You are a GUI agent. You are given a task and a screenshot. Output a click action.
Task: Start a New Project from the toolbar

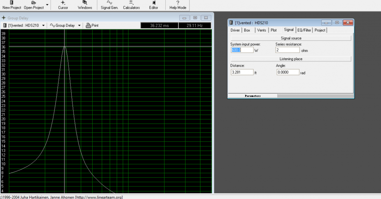click(12, 5)
